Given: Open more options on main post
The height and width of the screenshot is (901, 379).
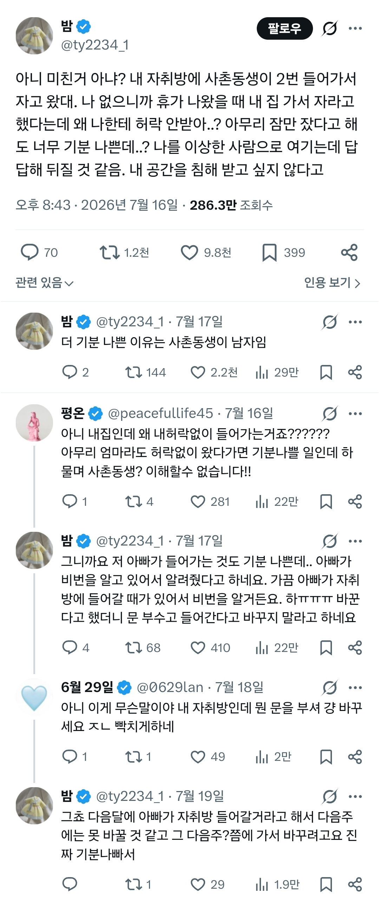Looking at the screenshot, I should (x=355, y=28).
